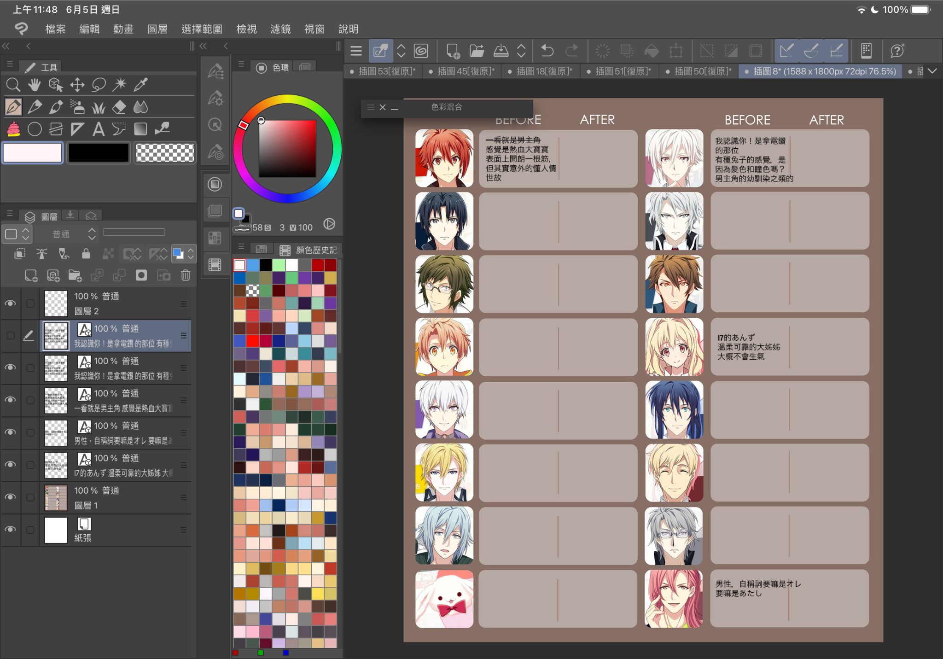The image size is (943, 659).
Task: Select the Eraser tool
Action: [119, 107]
